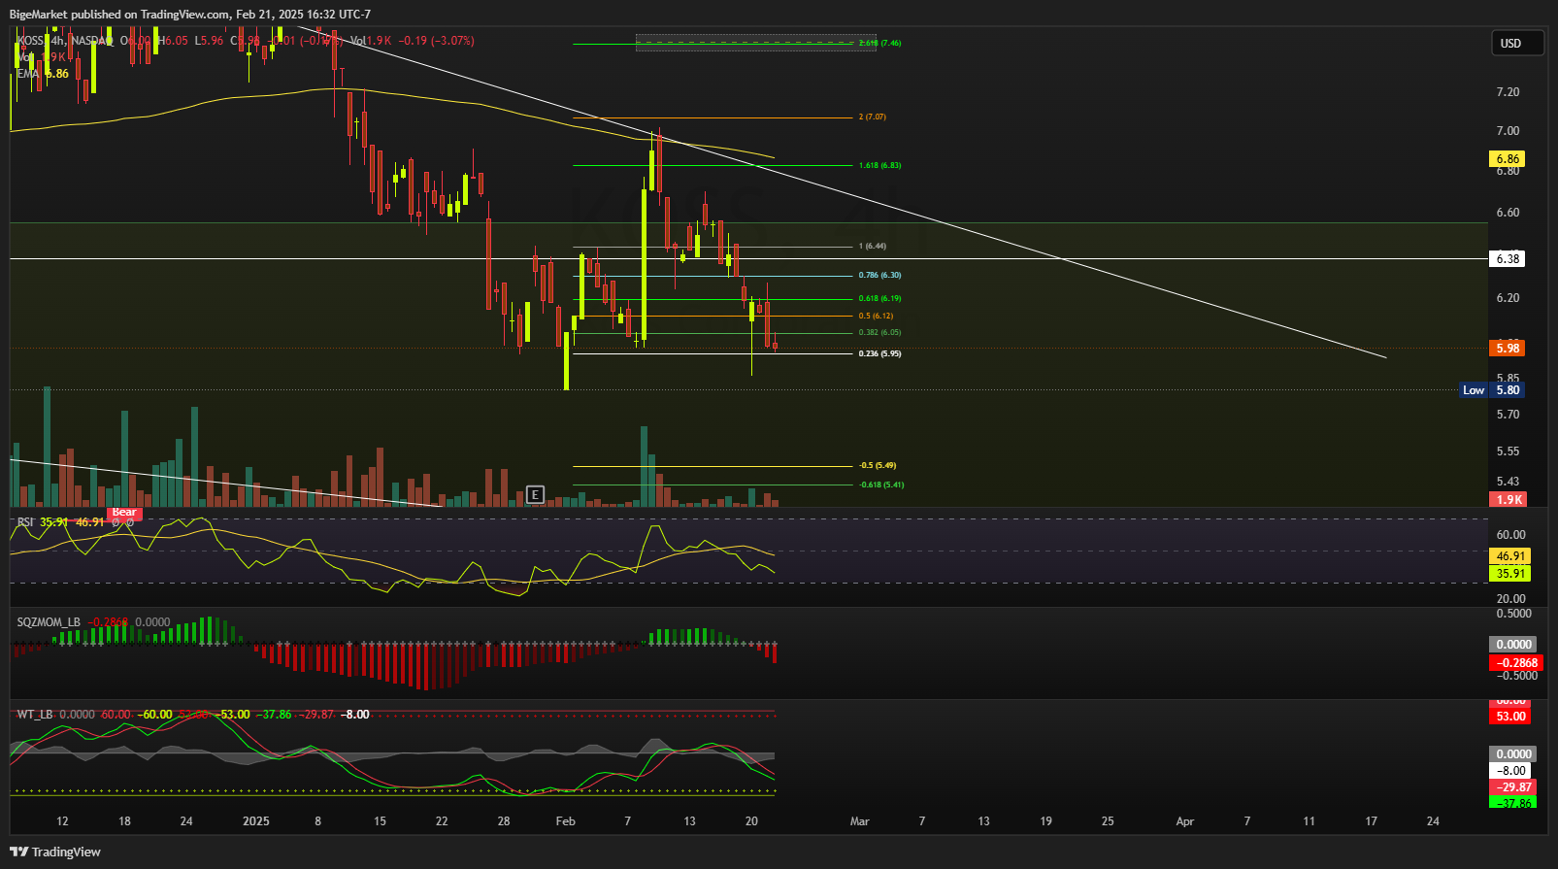Click the -29.87 WaveTrend value label
Screen dimensions: 1558x869
pyautogui.click(x=1512, y=787)
